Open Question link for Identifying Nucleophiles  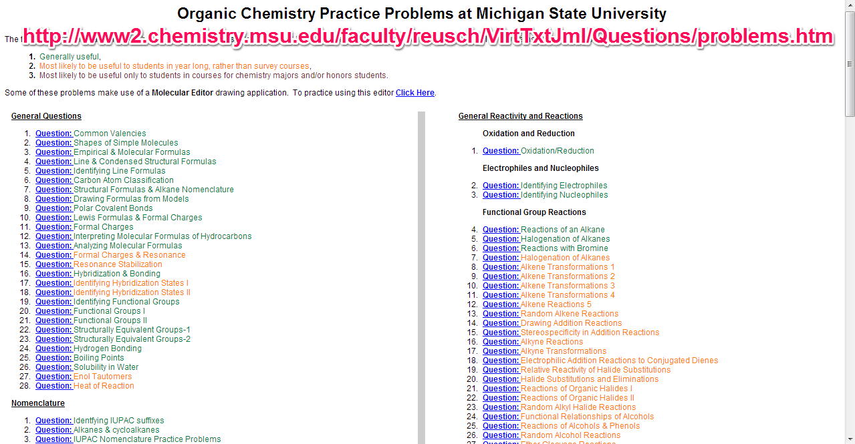(x=501, y=195)
